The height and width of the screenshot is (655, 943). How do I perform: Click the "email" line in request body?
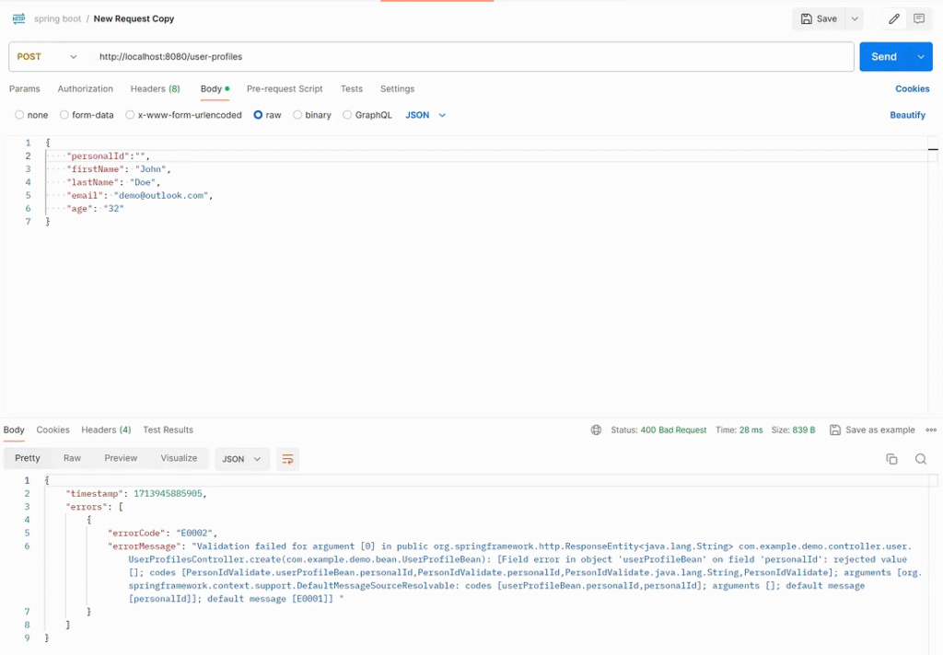140,195
